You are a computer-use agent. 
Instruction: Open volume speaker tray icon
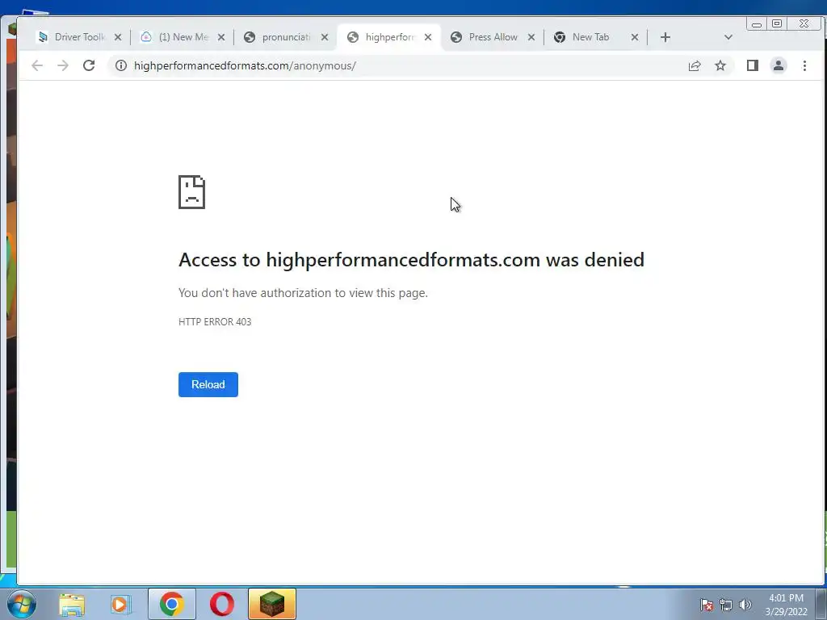tap(745, 605)
